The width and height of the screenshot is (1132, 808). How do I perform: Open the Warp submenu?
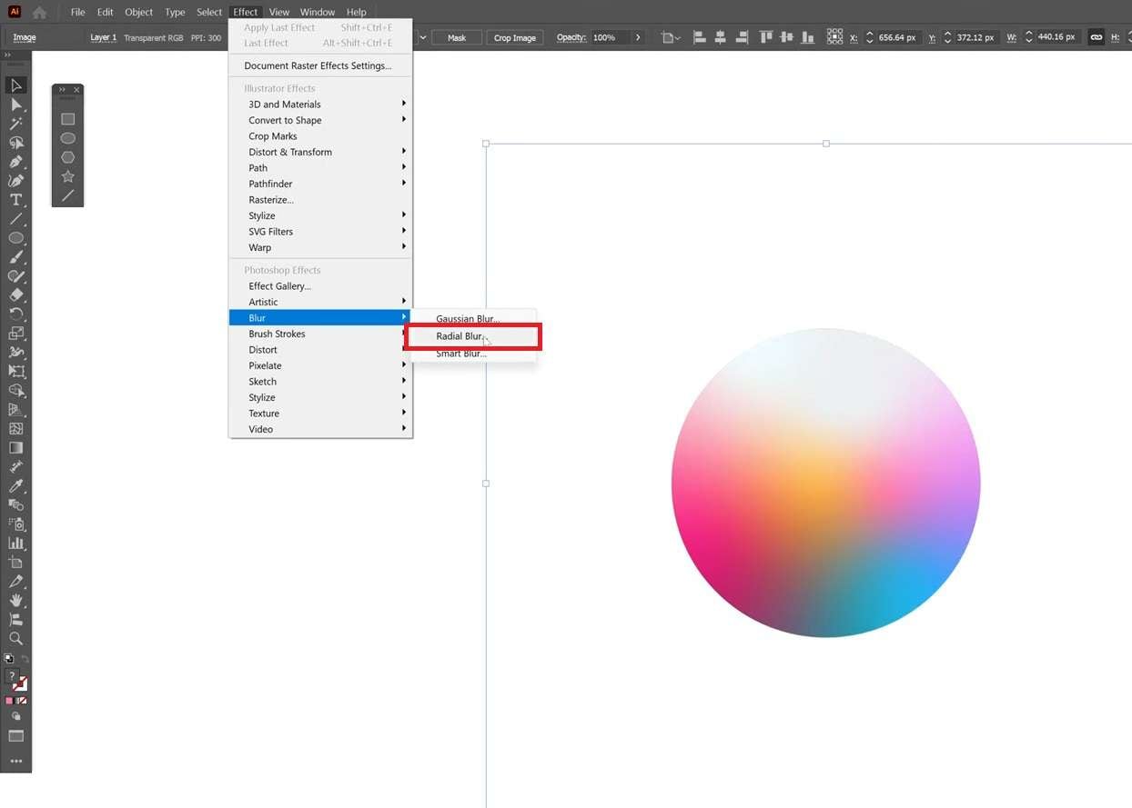320,247
